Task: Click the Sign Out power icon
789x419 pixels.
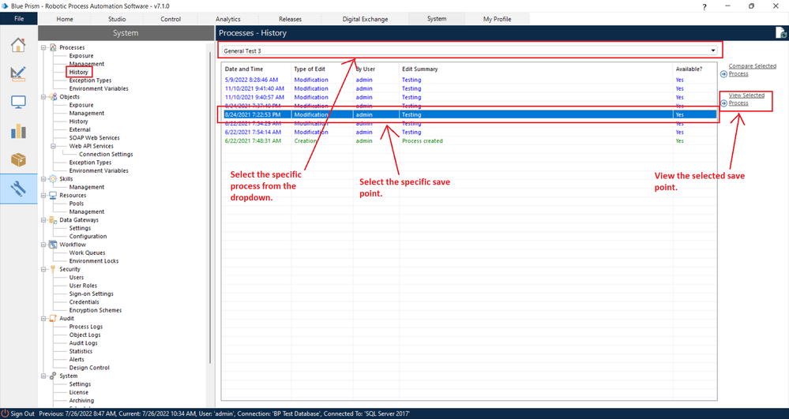Action: pyautogui.click(x=5, y=413)
